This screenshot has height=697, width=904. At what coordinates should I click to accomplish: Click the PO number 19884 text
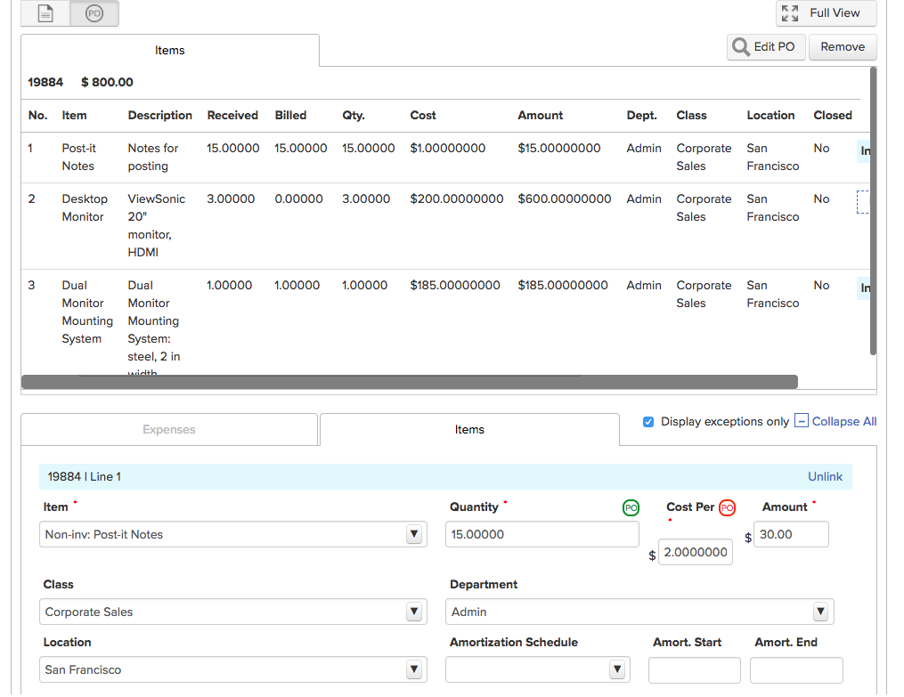click(x=45, y=83)
